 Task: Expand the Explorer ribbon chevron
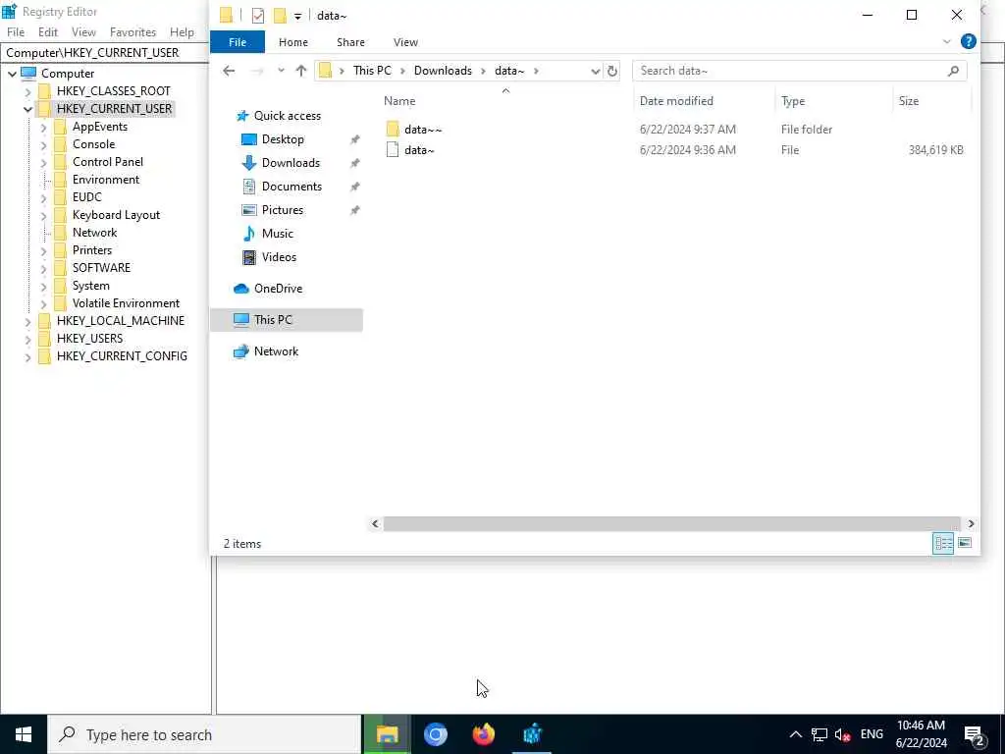tap(947, 41)
